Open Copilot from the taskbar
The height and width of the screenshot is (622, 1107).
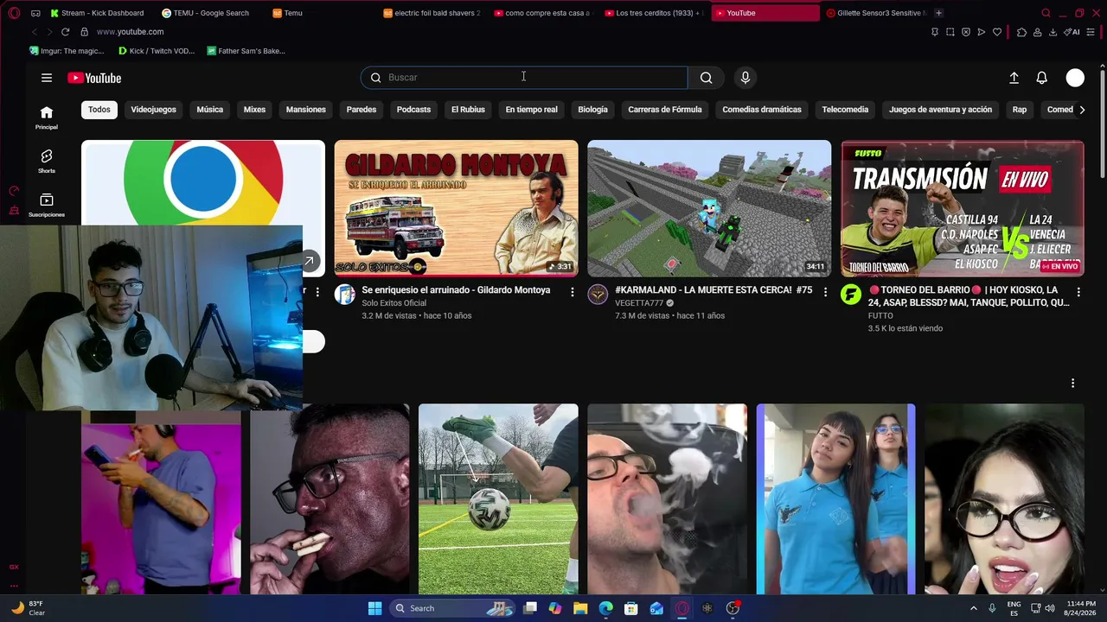555,608
